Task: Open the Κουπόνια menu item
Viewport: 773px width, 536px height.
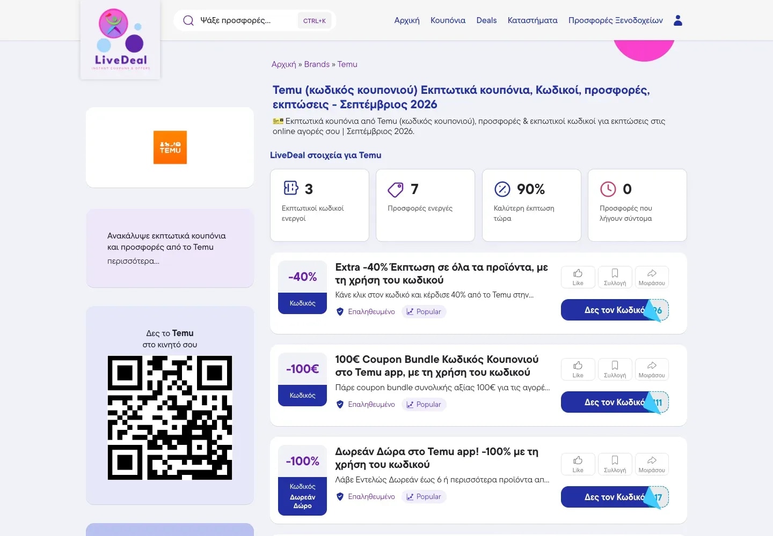Action: (448, 20)
